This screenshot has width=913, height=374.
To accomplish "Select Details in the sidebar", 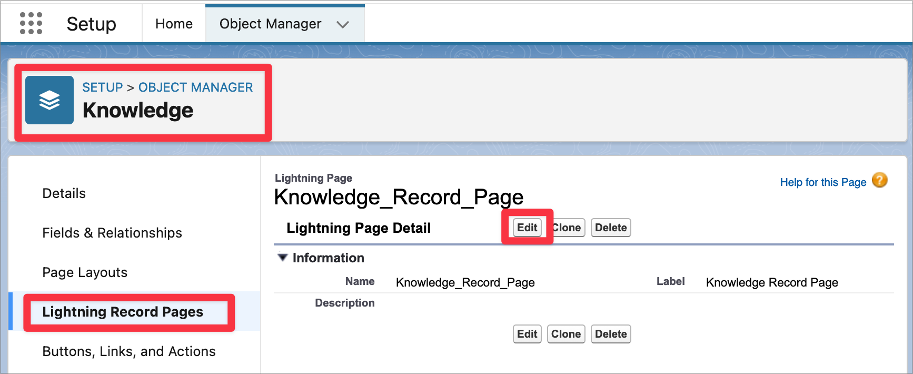I will 64,193.
